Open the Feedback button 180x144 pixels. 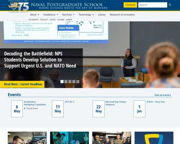[130, 5]
